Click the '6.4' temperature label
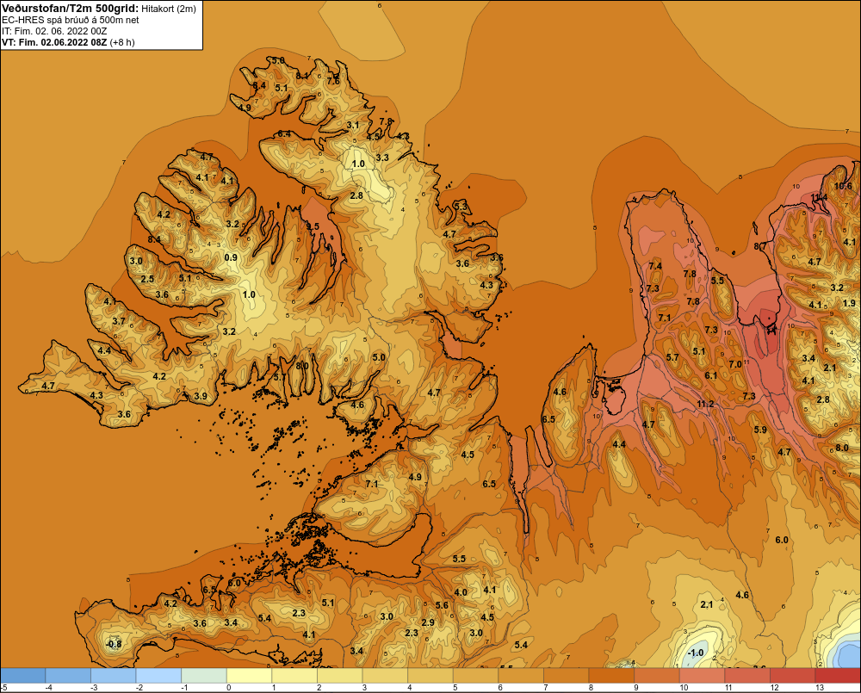Screen dimensions: 861x693 [x=284, y=134]
